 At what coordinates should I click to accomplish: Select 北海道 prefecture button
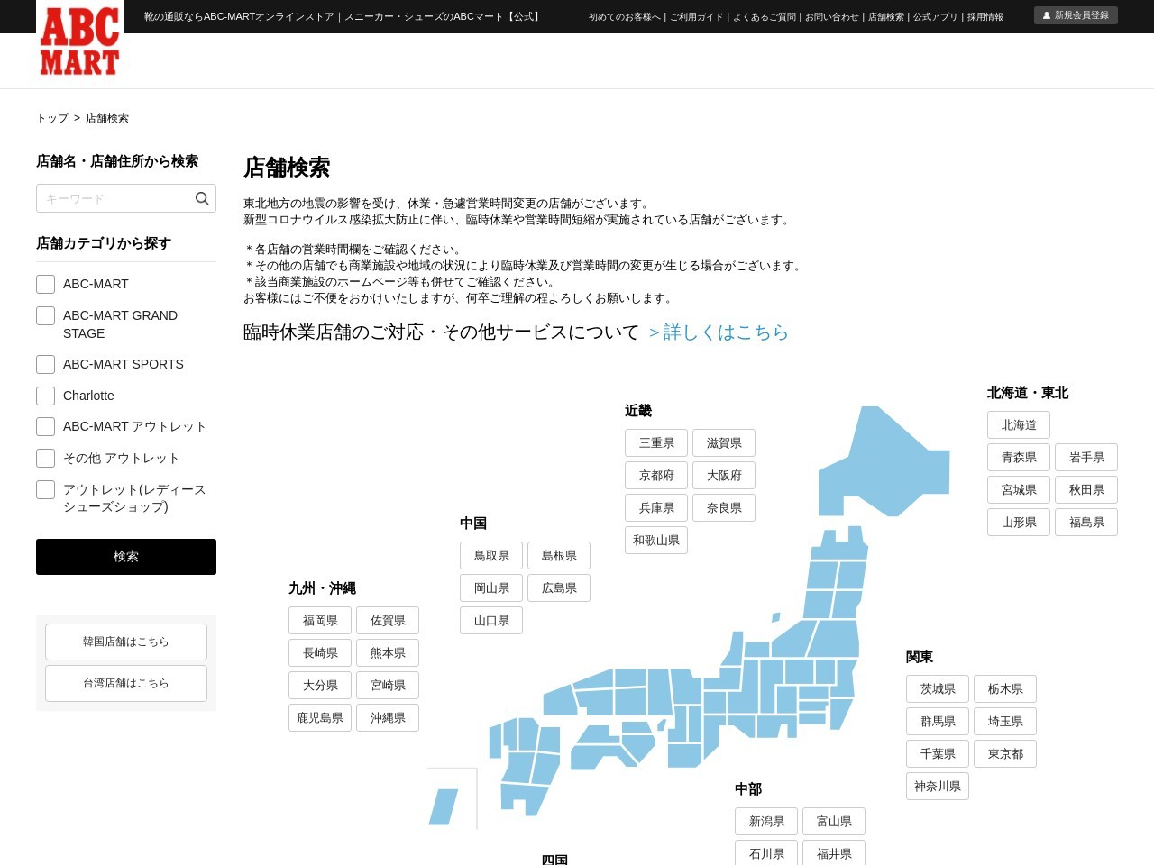(1019, 425)
